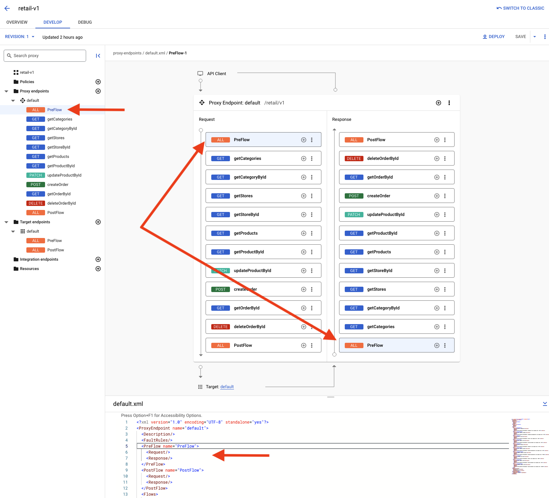Click the API Client monitor icon
549x498 pixels.
click(200, 73)
